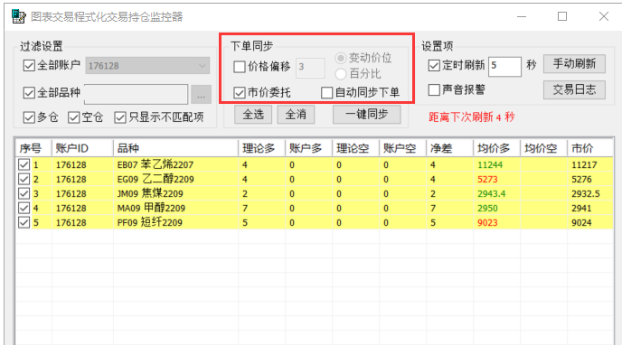Screen dimensions: 622x345
Task: Select the MA09 甲醇2209 cell
Action: pos(175,208)
